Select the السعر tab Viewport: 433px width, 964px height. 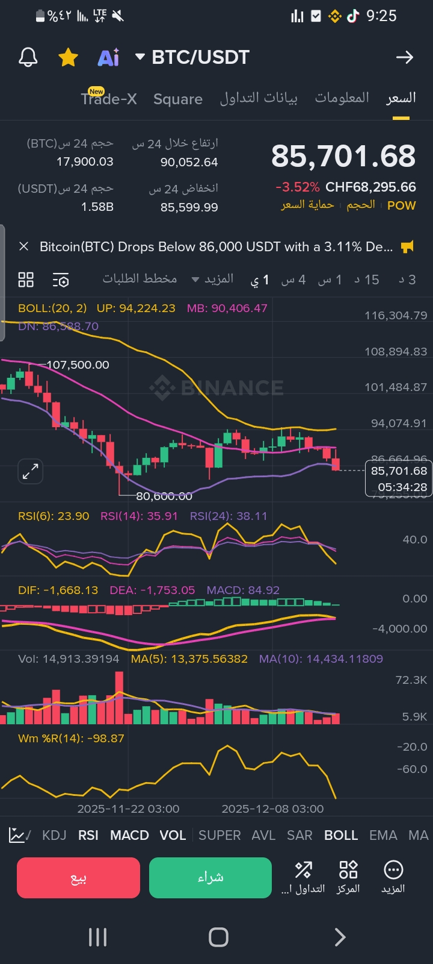401,98
